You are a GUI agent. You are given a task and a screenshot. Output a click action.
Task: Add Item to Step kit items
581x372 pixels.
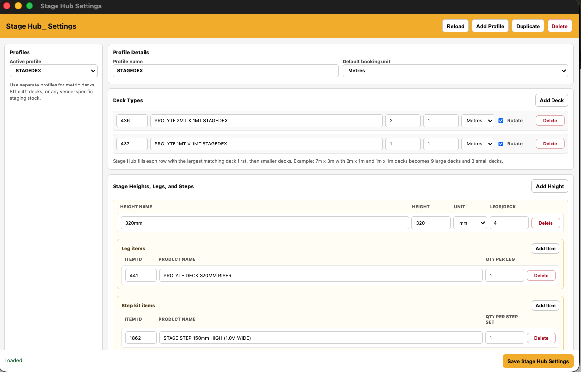(546, 306)
